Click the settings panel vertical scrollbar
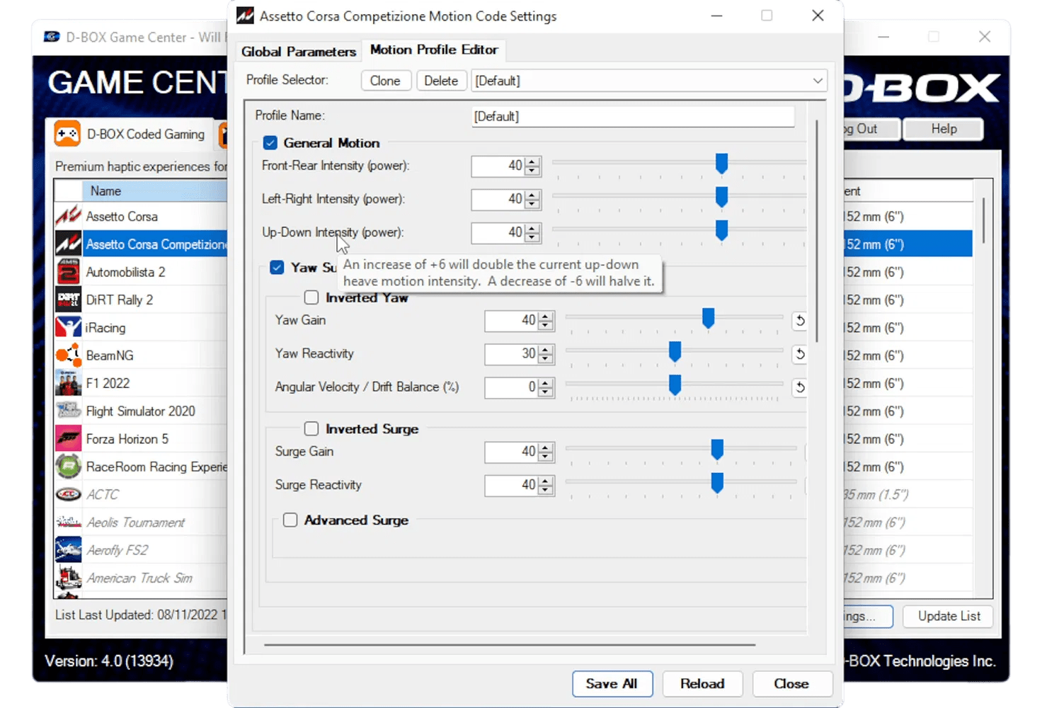Screen dimensions: 1047x708 [x=817, y=231]
